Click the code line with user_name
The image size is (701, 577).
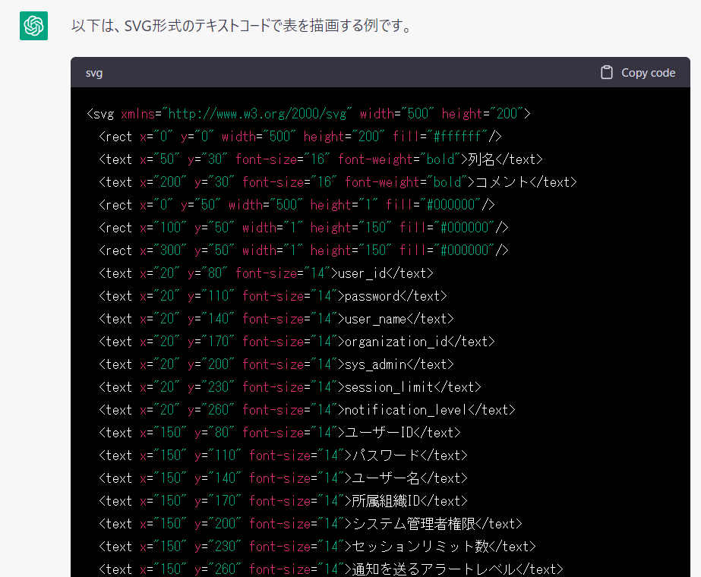click(276, 319)
